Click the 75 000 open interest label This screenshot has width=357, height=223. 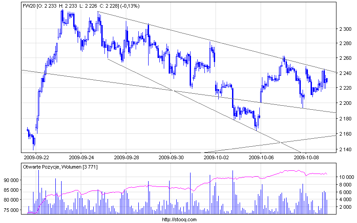pyautogui.click(x=12, y=210)
